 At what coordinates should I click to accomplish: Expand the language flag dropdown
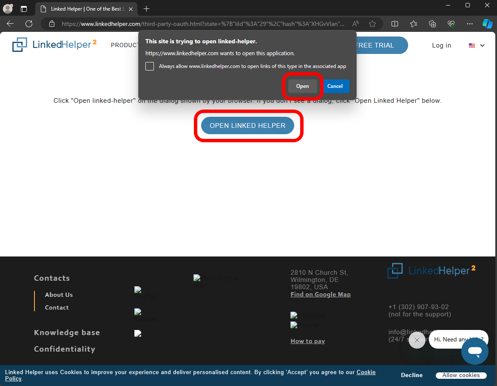tap(477, 45)
